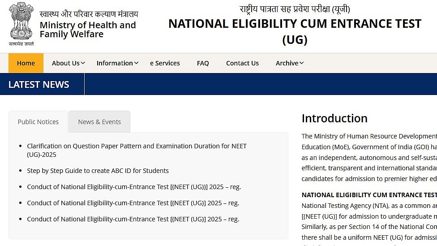The height and width of the screenshot is (246, 437).
Task: Open the first Conduct of NEET 2025 notice
Action: (x=134, y=187)
